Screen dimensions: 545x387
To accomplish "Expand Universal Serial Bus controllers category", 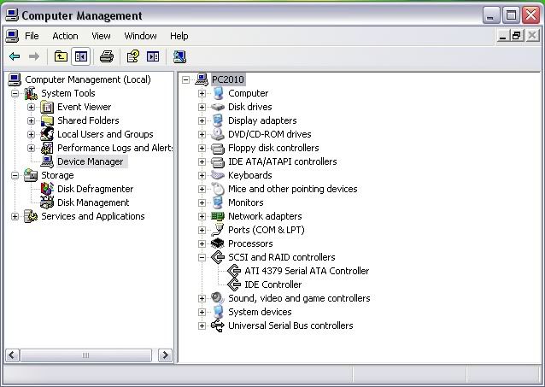I will click(x=202, y=325).
